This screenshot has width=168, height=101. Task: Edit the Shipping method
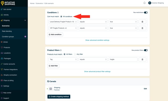point(145,89)
